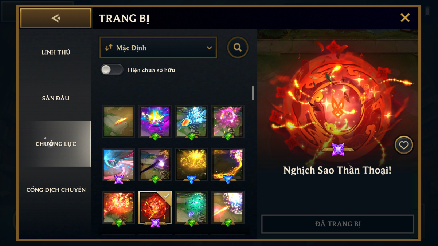
Task: Open the Mặc Định sort dropdown
Action: 158,48
